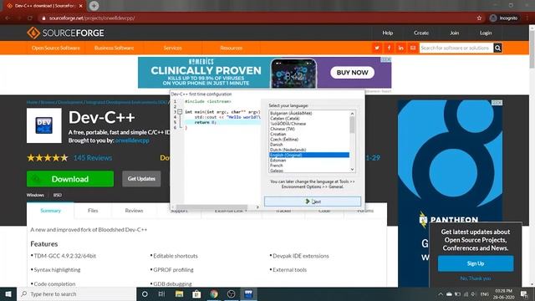Click the search magnifier button
The height and width of the screenshot is (301, 535).
(498, 48)
